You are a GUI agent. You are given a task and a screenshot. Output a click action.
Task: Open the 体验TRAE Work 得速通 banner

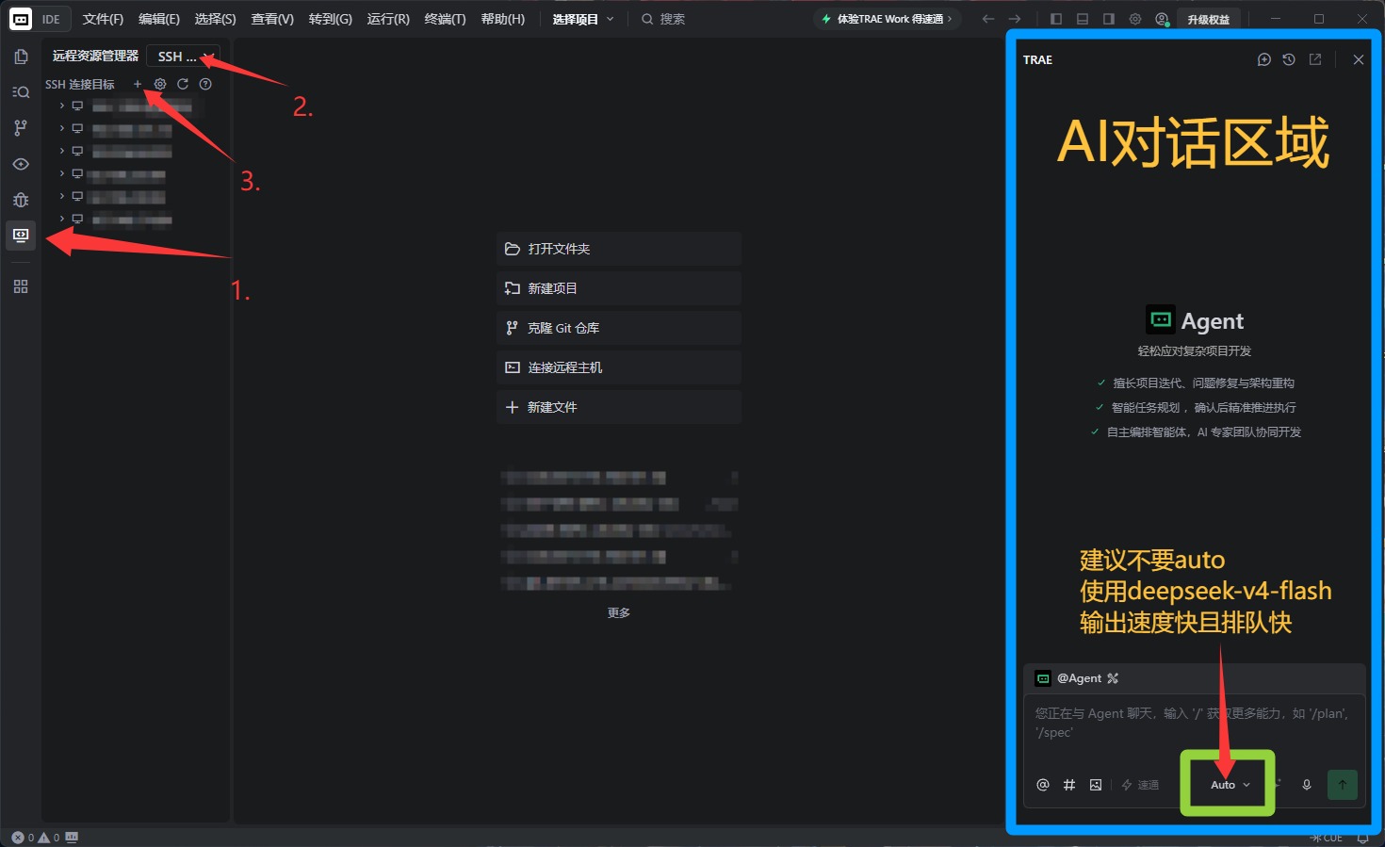click(888, 19)
